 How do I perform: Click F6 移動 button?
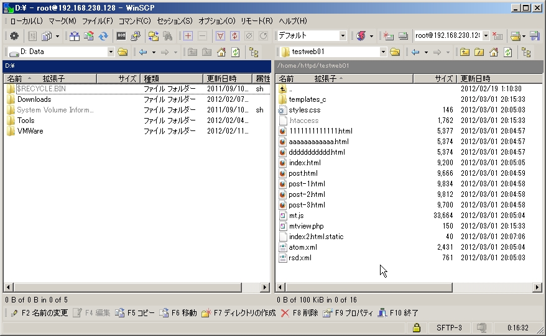[178, 313]
